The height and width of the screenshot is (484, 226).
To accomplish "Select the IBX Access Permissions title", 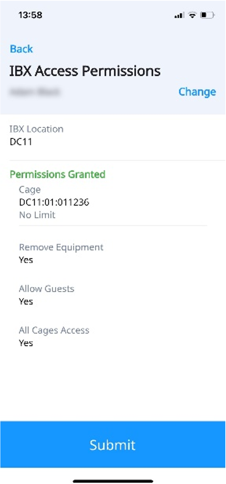I will [x=85, y=71].
